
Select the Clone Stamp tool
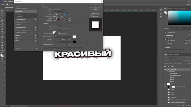pyautogui.click(x=2, y=26)
